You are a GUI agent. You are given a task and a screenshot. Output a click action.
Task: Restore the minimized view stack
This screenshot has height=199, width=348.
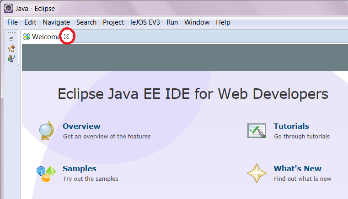[11, 39]
